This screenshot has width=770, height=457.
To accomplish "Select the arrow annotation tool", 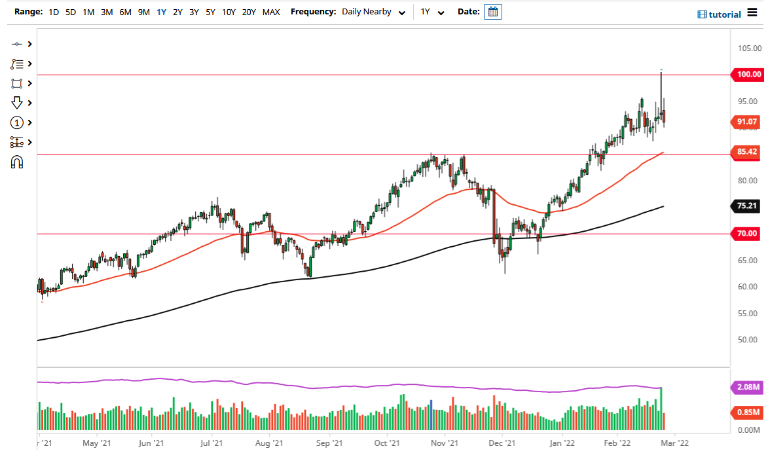I will [18, 103].
